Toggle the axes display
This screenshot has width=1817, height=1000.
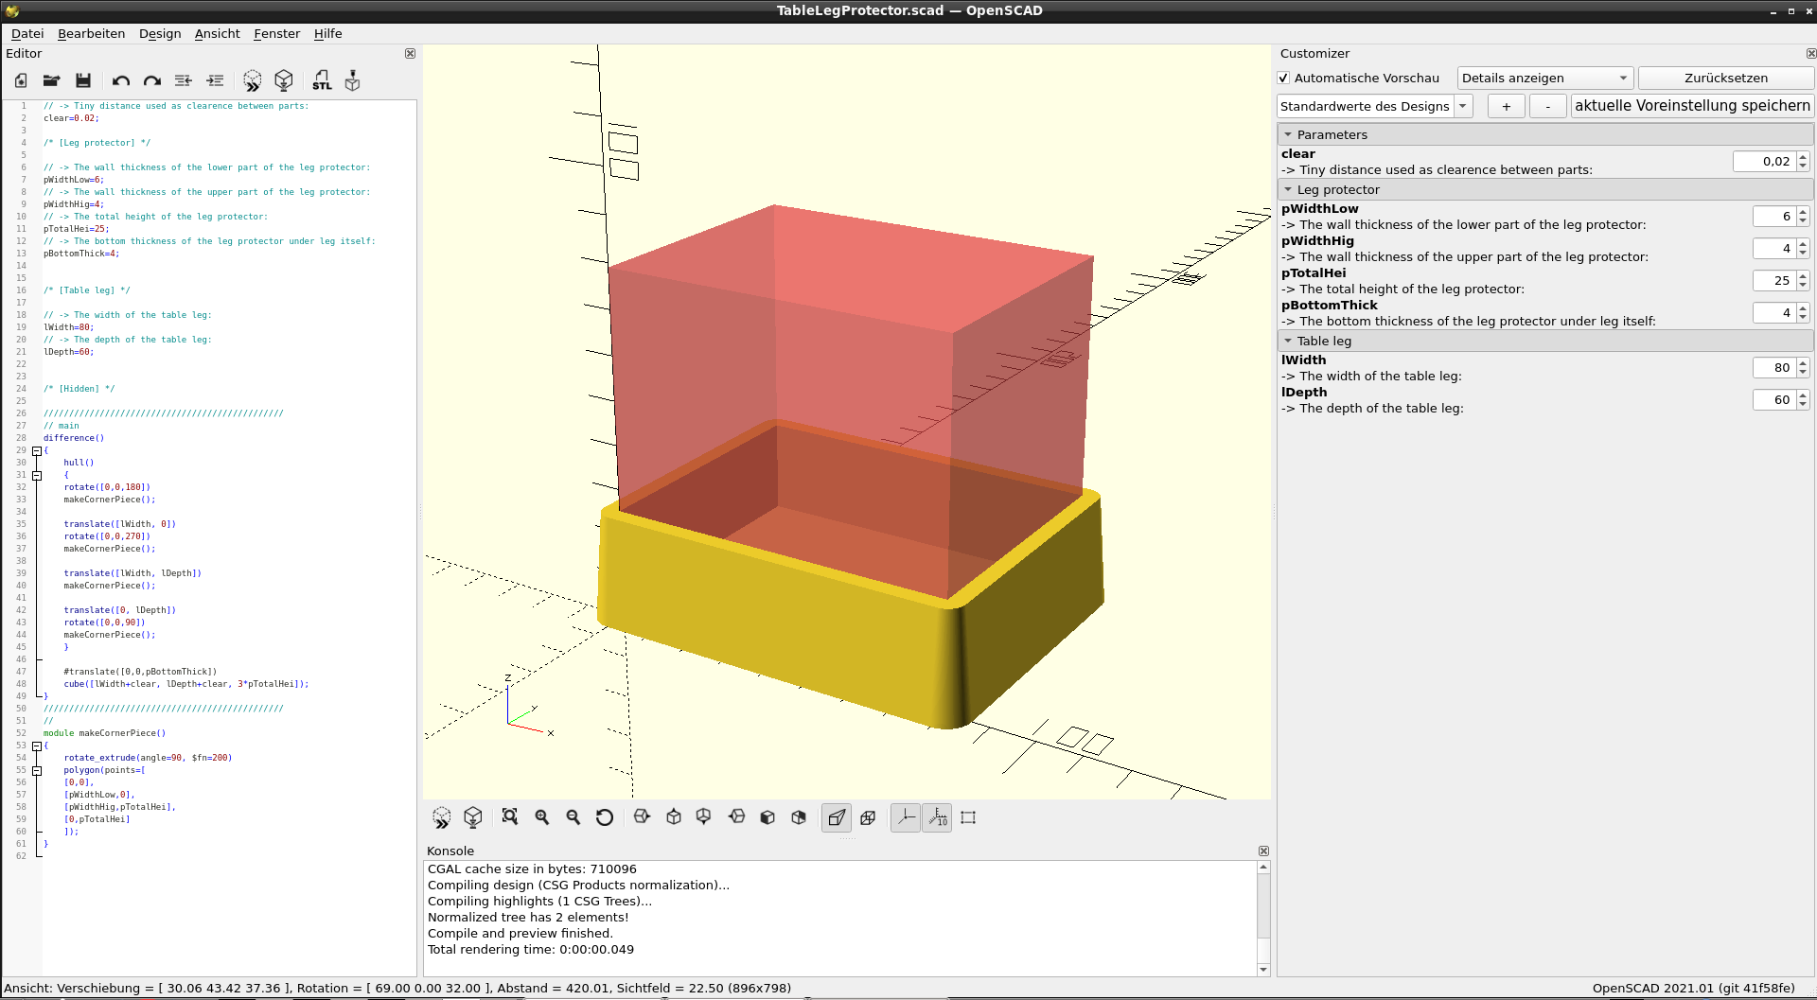[x=906, y=817]
